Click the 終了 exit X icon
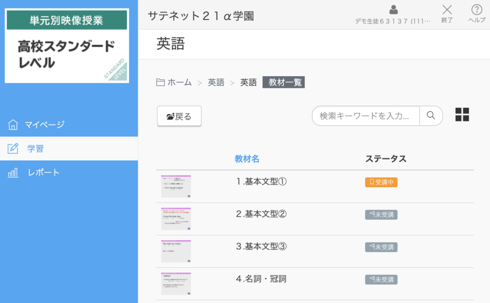 click(447, 10)
